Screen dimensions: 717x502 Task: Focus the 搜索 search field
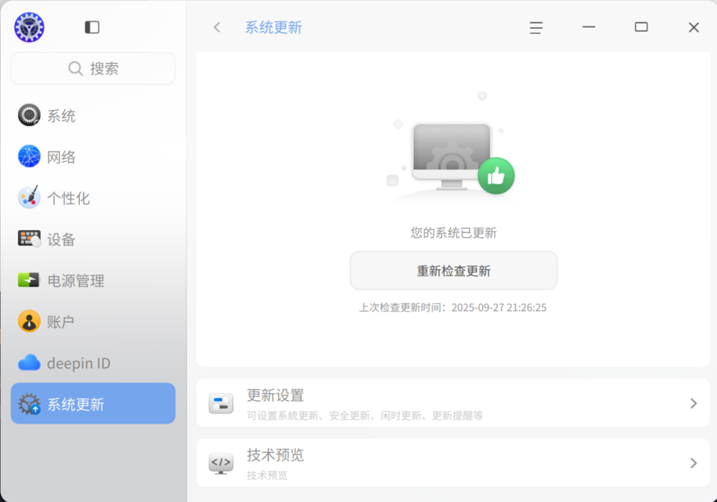coord(93,69)
